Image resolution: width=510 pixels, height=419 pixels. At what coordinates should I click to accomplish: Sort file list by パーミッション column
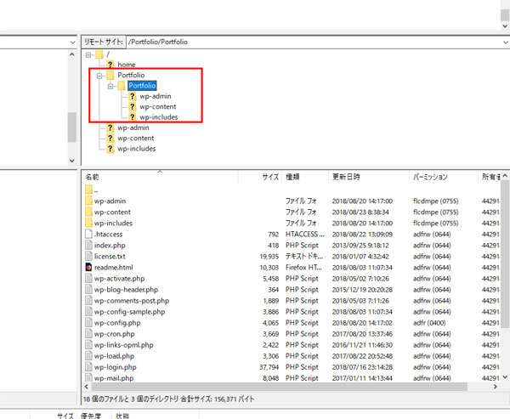click(444, 177)
